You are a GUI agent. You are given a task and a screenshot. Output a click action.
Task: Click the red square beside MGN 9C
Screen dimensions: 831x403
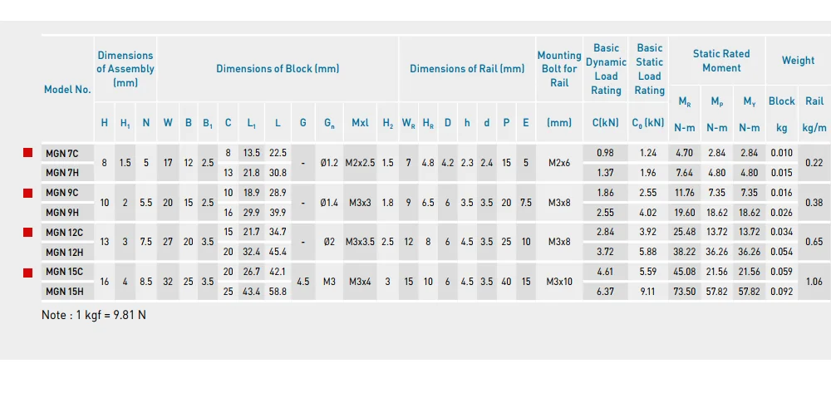(x=27, y=193)
